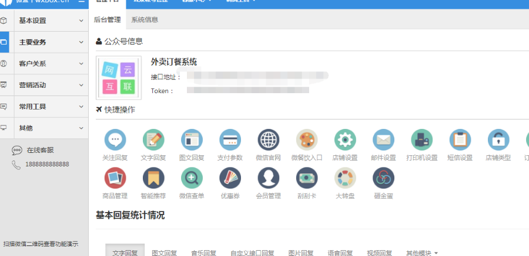Open the 微信官网 globe icon
The image size is (529, 256).
pyautogui.click(x=269, y=139)
